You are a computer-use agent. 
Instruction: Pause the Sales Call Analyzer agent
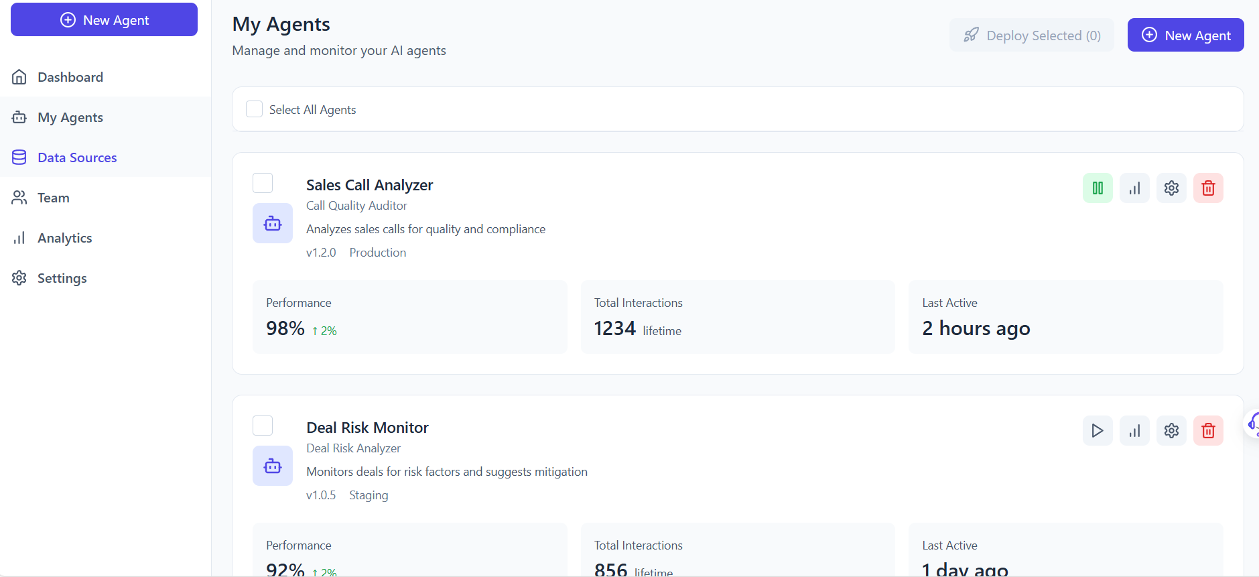coord(1097,188)
